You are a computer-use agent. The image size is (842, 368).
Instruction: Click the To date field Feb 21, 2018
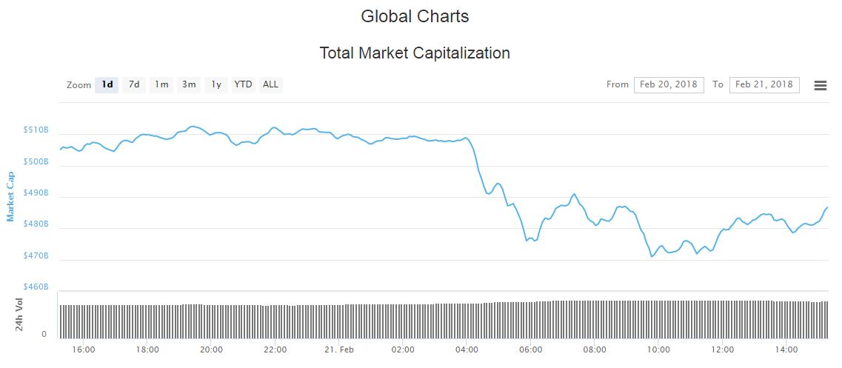coord(764,85)
